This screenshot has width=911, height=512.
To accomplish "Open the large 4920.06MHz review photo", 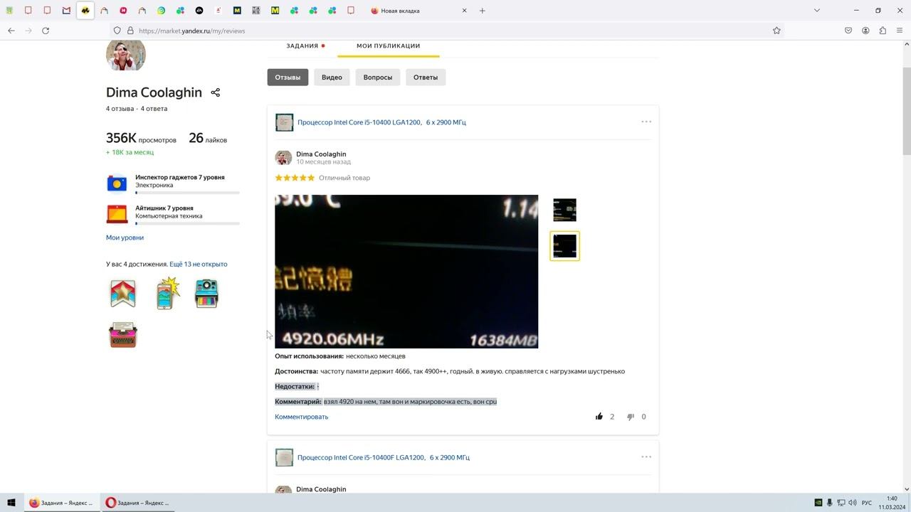I will tap(406, 272).
